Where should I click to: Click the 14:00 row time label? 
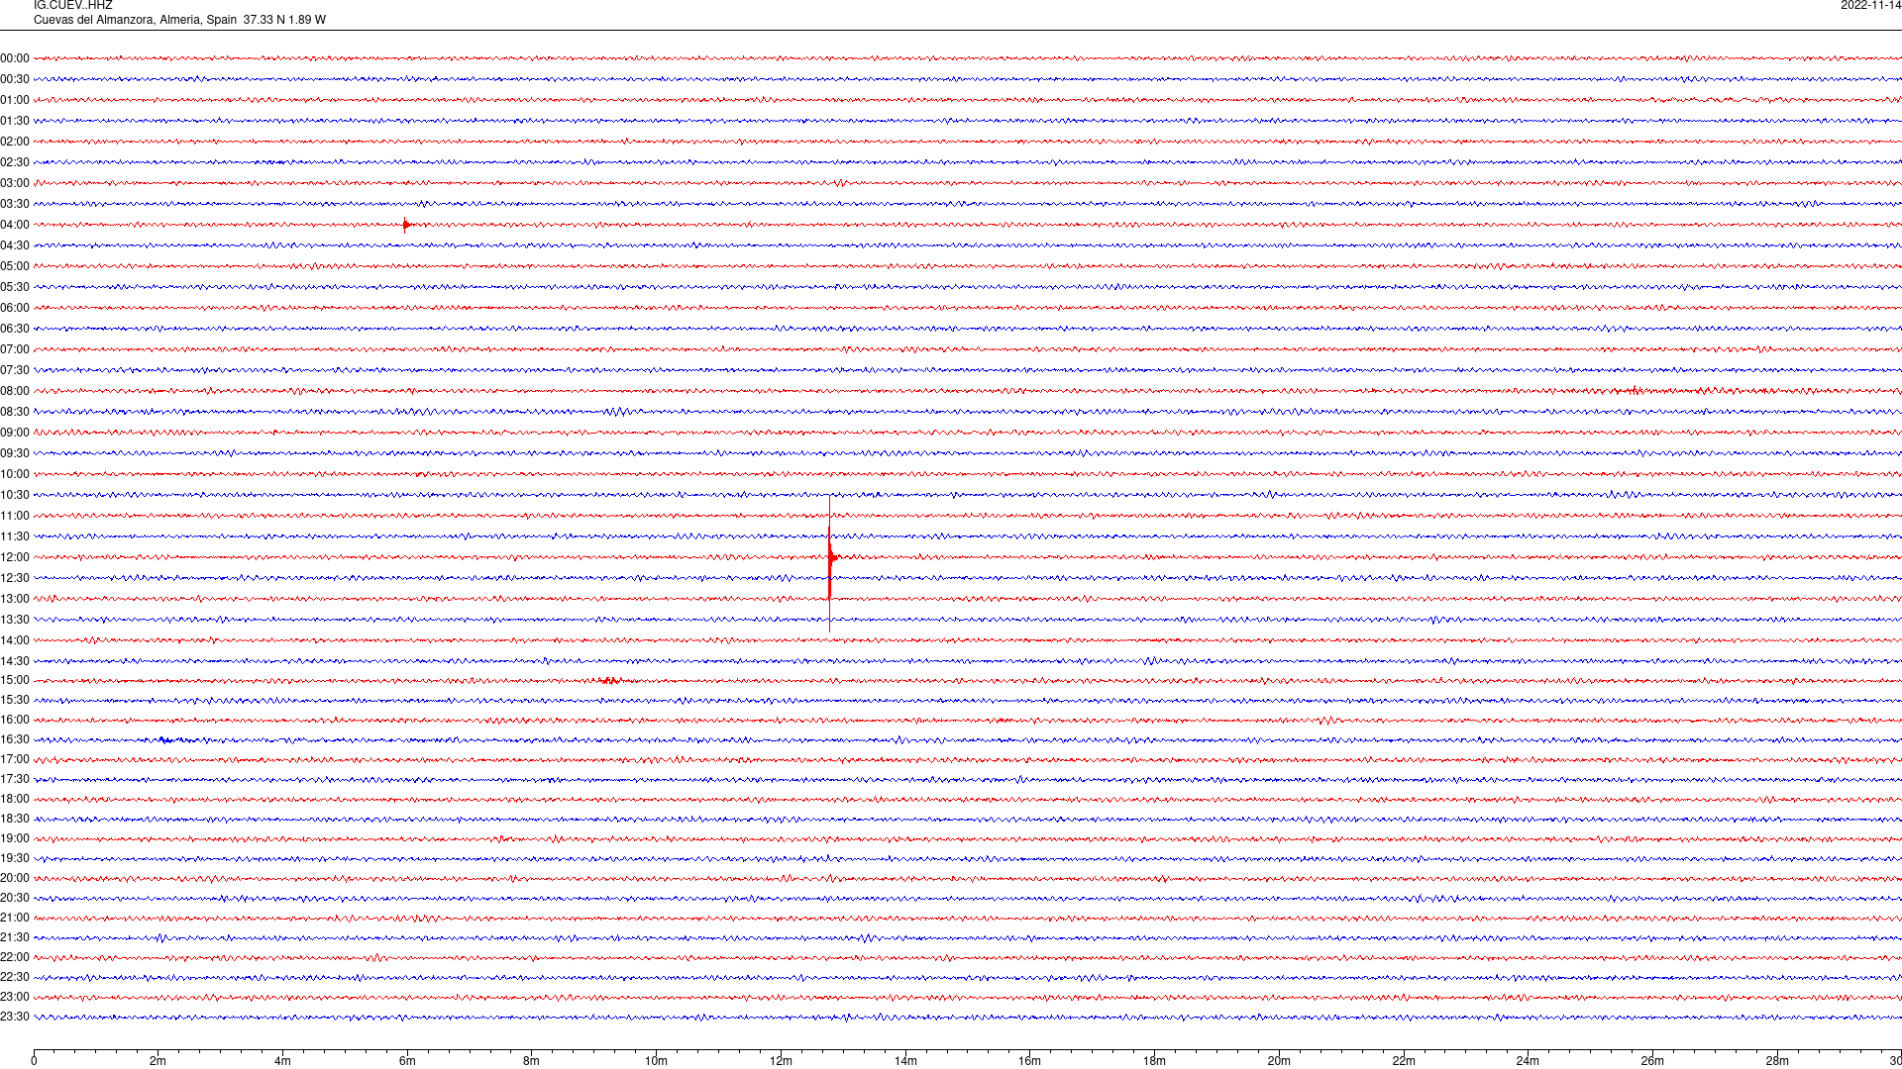(15, 640)
